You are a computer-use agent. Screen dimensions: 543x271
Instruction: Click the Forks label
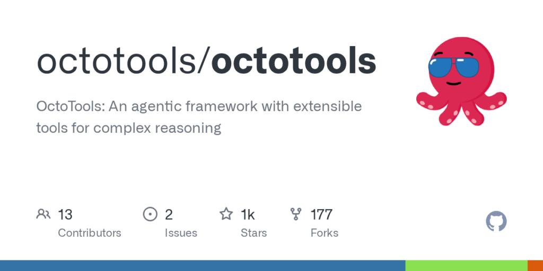325,233
